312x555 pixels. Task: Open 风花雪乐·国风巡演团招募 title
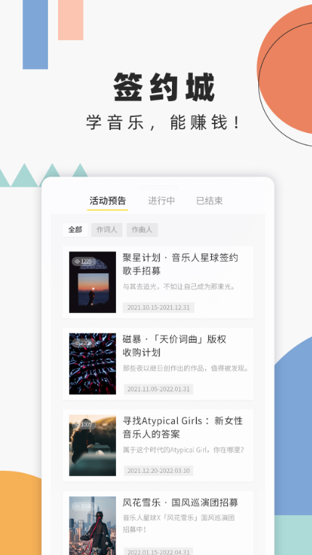[180, 502]
